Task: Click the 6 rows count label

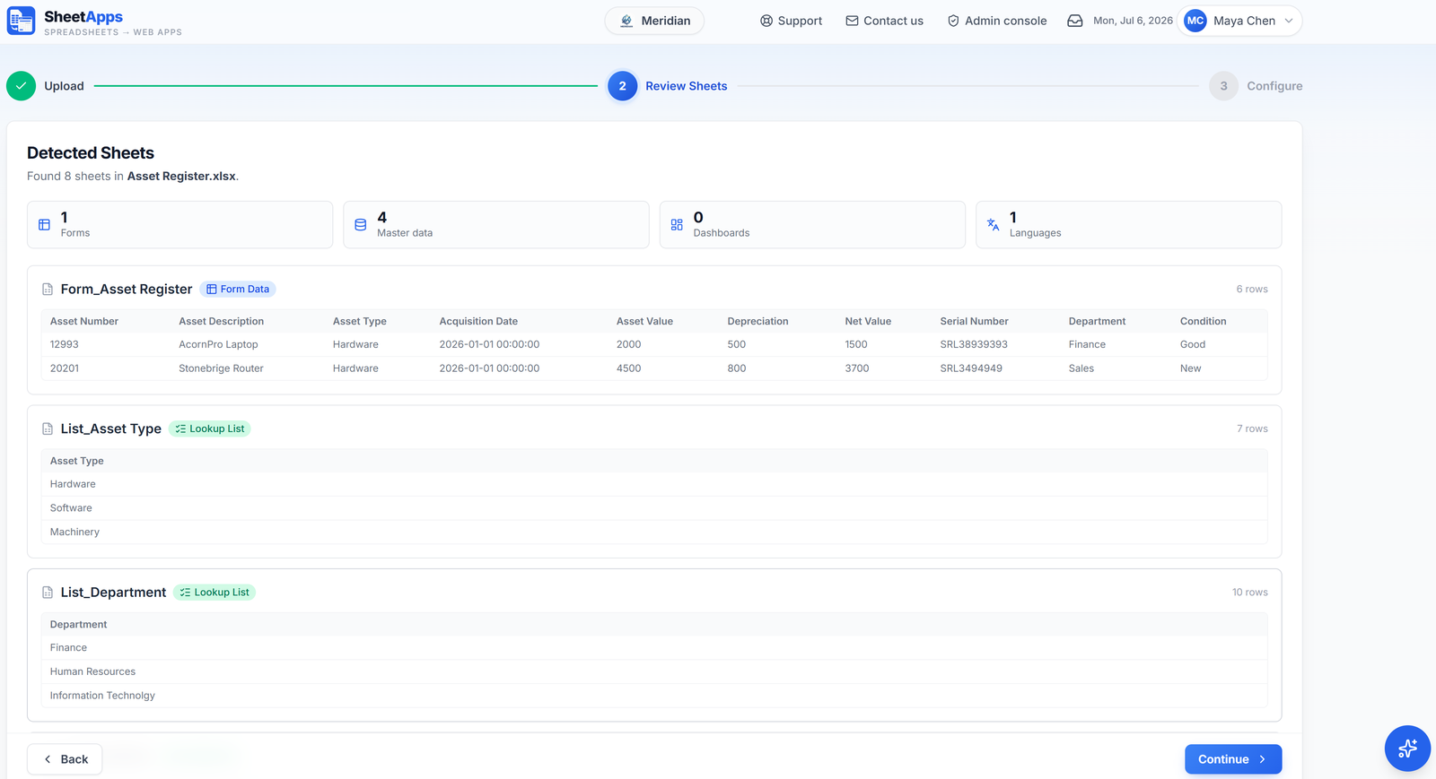Action: pos(1252,289)
